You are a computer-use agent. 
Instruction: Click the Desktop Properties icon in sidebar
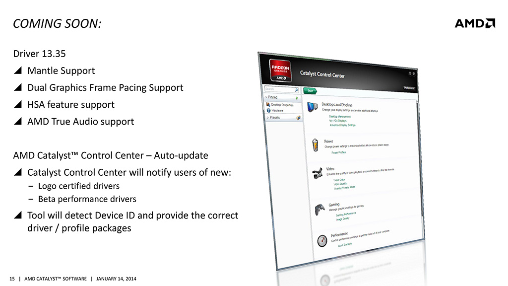click(268, 104)
